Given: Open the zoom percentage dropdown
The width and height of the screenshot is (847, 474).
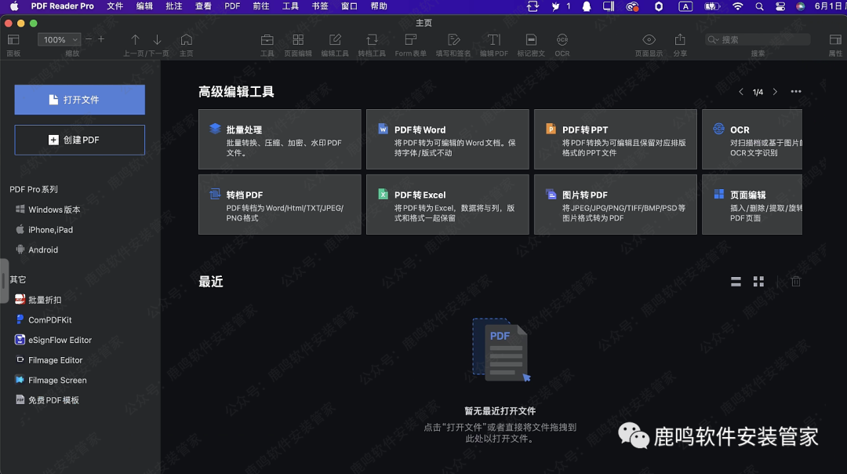Looking at the screenshot, I should (x=59, y=38).
